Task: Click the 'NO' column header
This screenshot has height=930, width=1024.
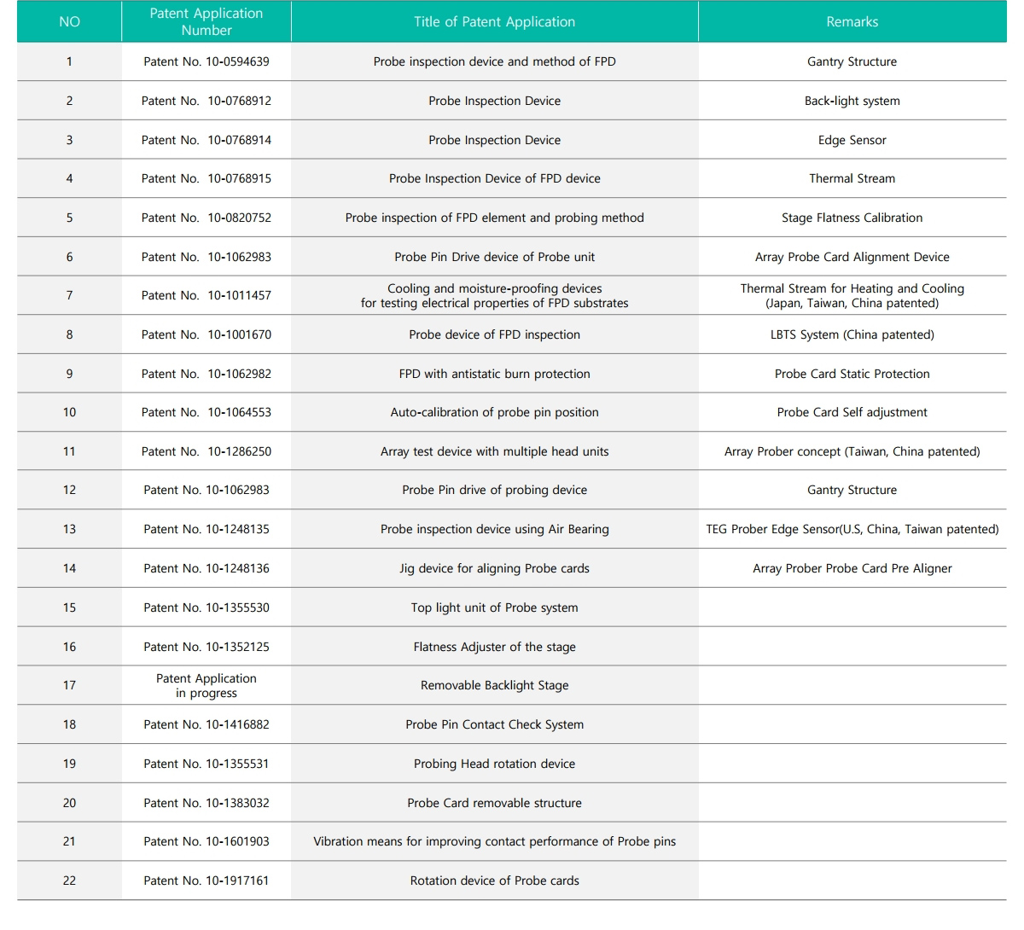Action: (x=69, y=22)
